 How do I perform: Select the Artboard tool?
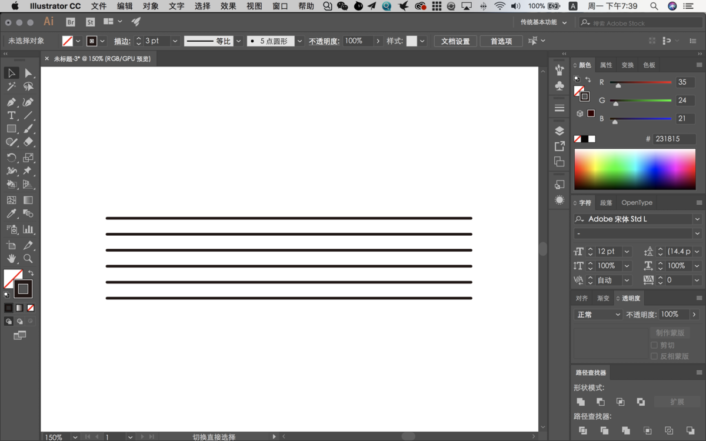pyautogui.click(x=11, y=245)
